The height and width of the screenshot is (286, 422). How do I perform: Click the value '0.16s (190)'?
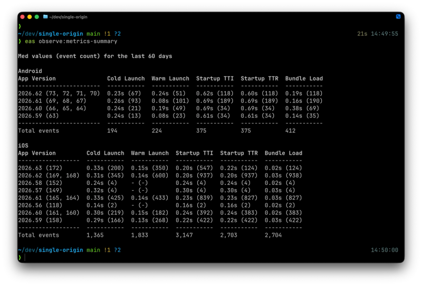pyautogui.click(x=304, y=101)
